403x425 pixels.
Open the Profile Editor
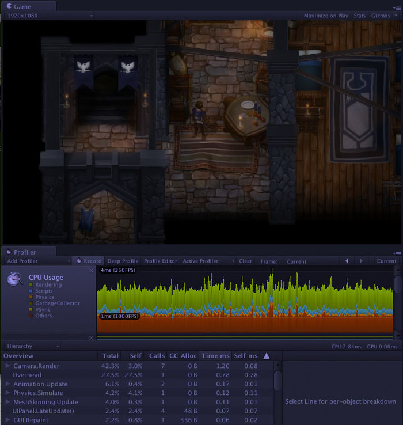[161, 261]
